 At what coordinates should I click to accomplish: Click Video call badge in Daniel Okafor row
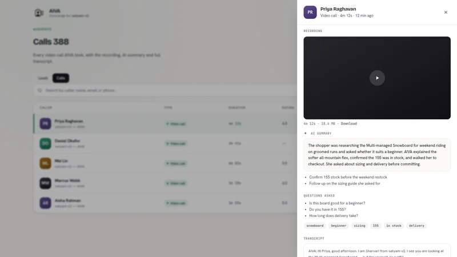pyautogui.click(x=176, y=144)
